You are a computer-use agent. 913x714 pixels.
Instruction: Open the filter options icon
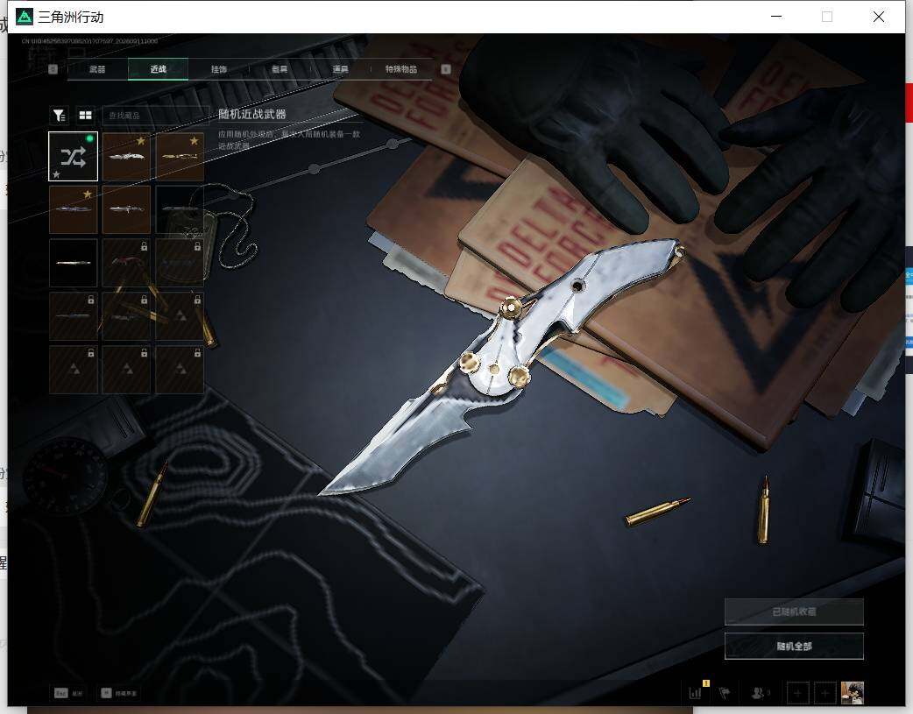[x=59, y=116]
